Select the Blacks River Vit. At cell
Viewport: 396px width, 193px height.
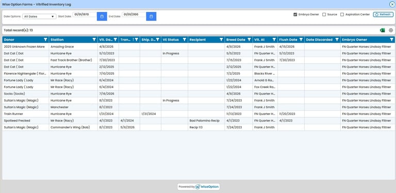coord(265,73)
